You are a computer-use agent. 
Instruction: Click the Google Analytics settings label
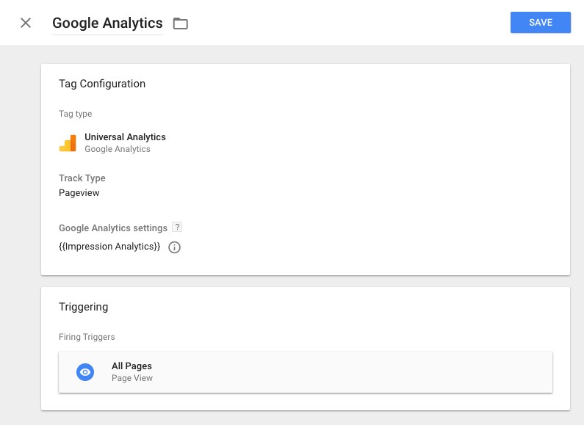point(113,228)
